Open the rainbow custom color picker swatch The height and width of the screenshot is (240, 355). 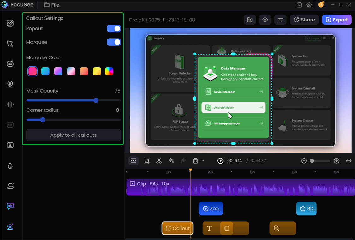109,71
